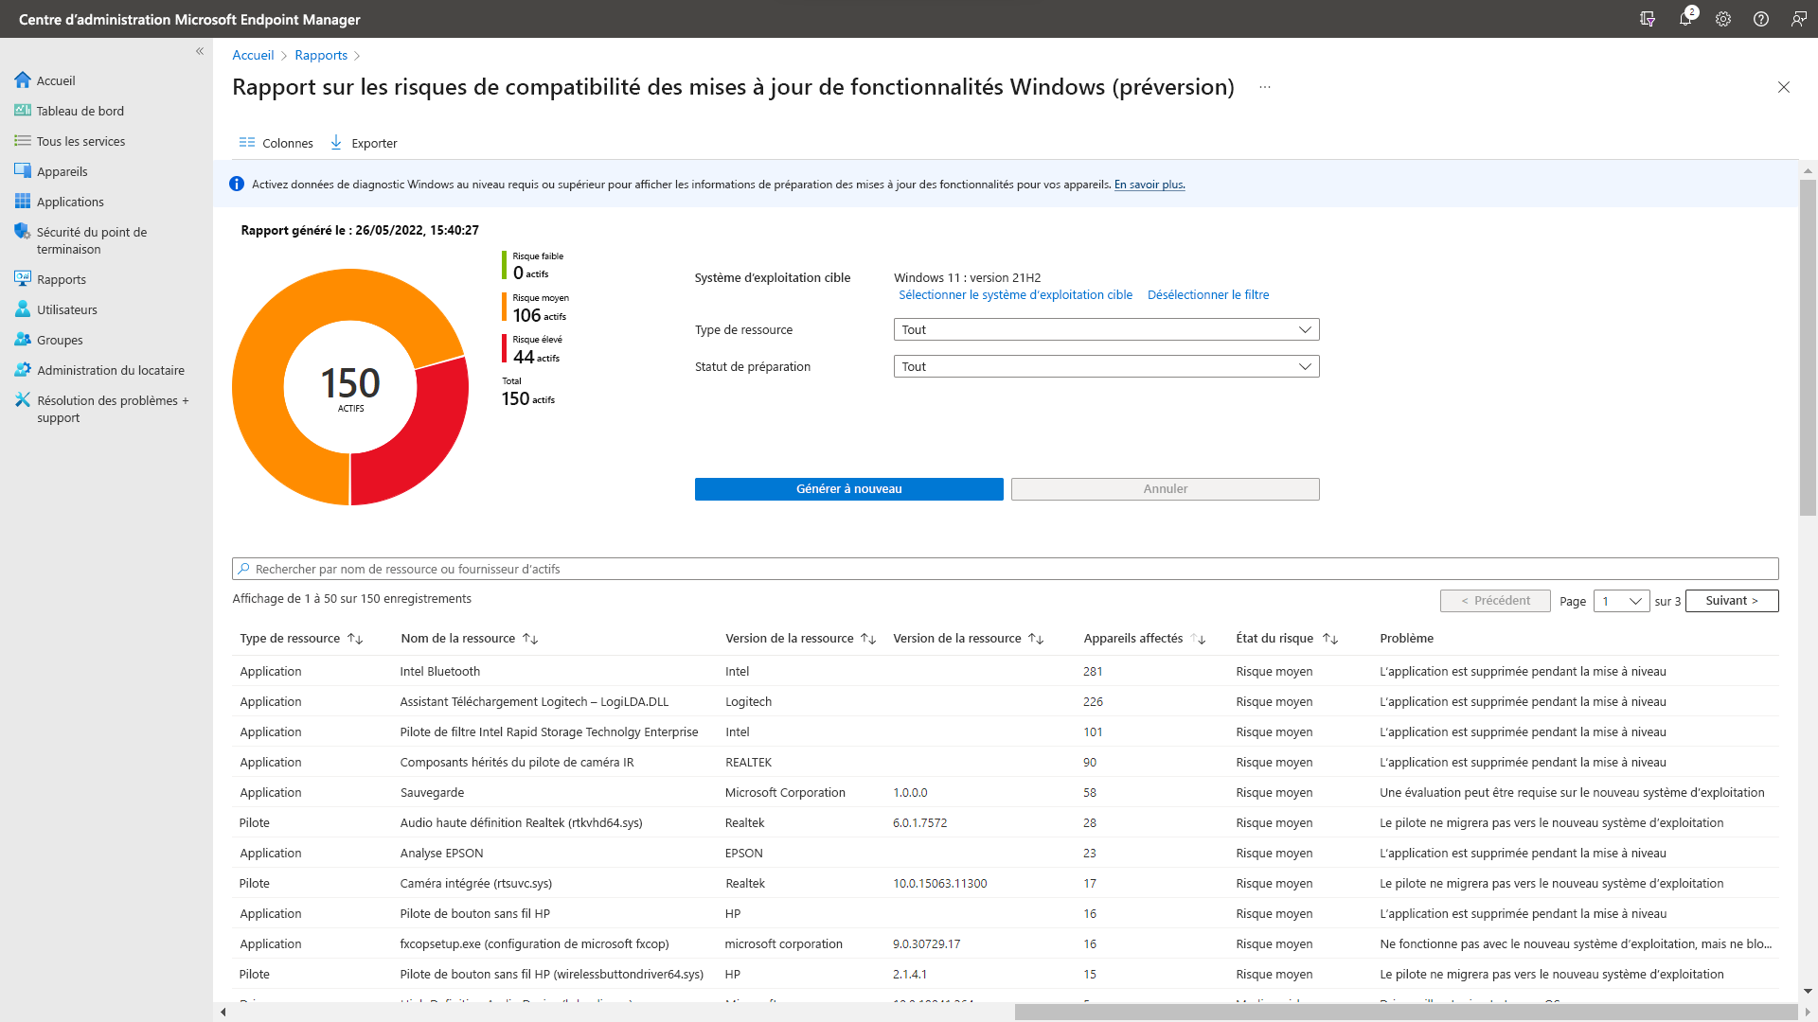Collapse the left navigation with double chevron
This screenshot has width=1818, height=1022.
tap(200, 51)
